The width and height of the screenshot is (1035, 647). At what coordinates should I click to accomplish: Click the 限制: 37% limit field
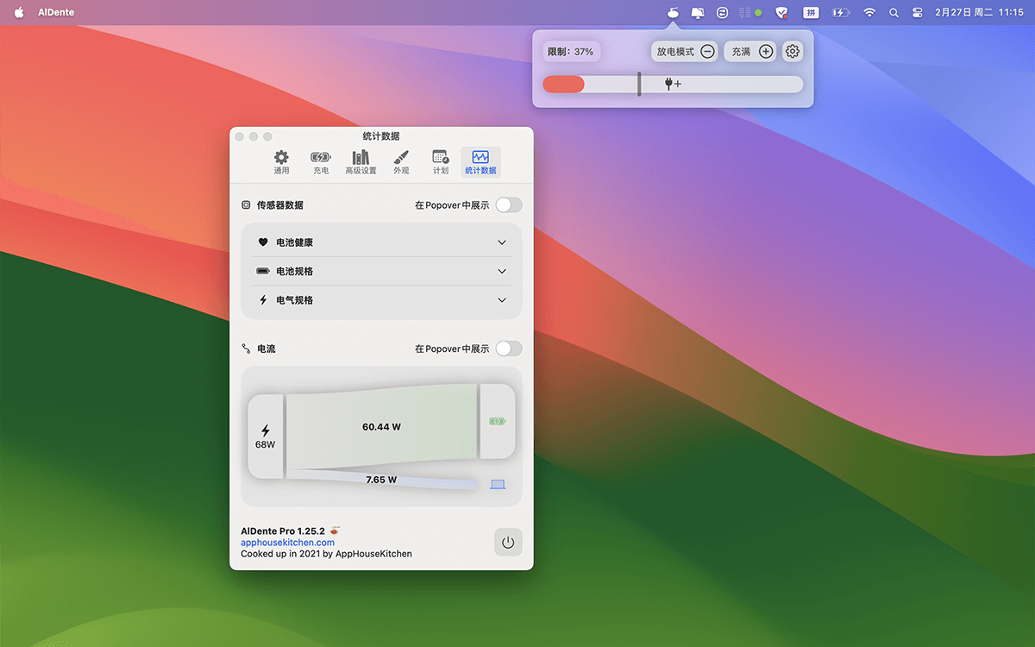point(571,52)
